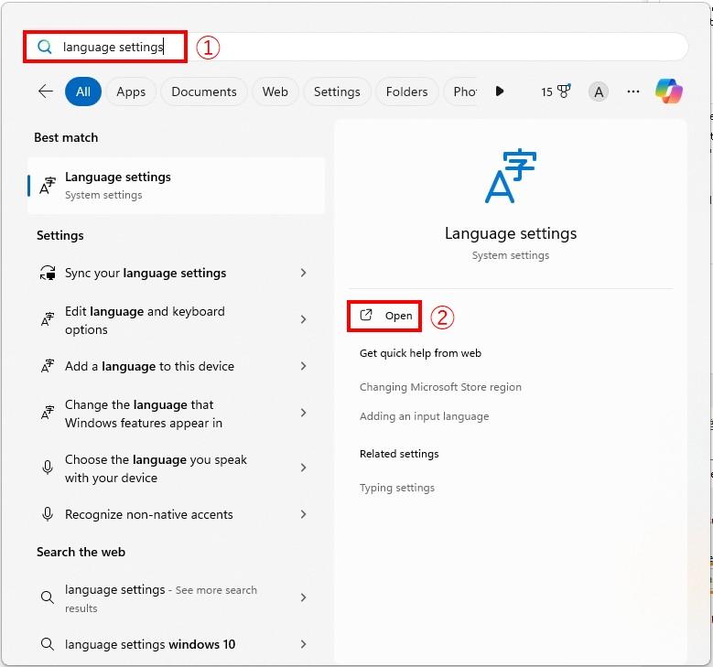The height and width of the screenshot is (667, 713).
Task: Click the large Language settings preview icon
Action: tap(510, 176)
